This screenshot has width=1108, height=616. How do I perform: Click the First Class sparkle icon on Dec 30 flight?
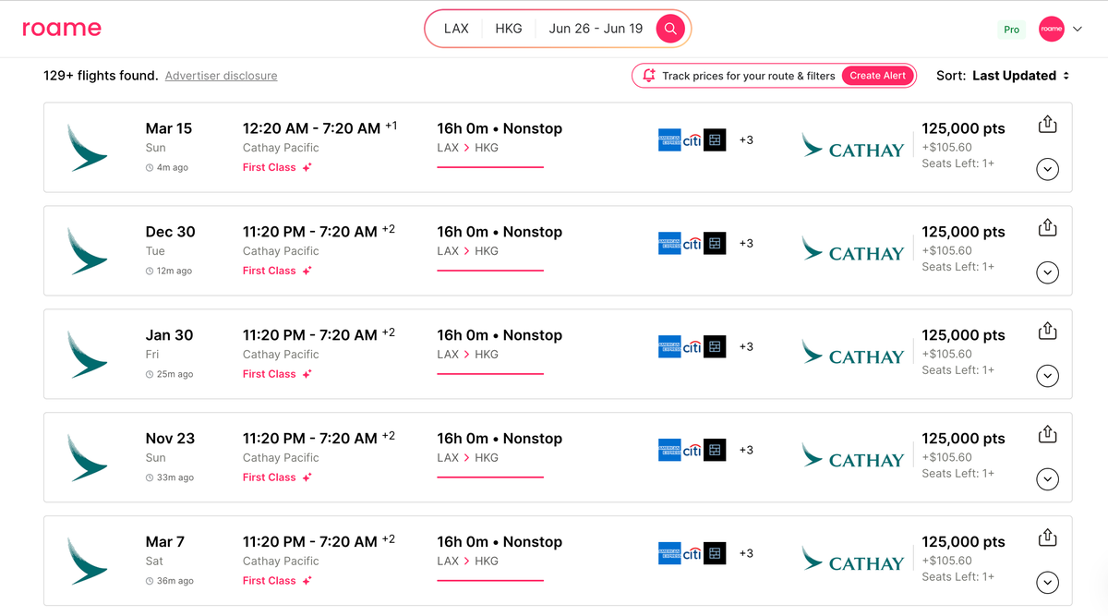pos(307,271)
